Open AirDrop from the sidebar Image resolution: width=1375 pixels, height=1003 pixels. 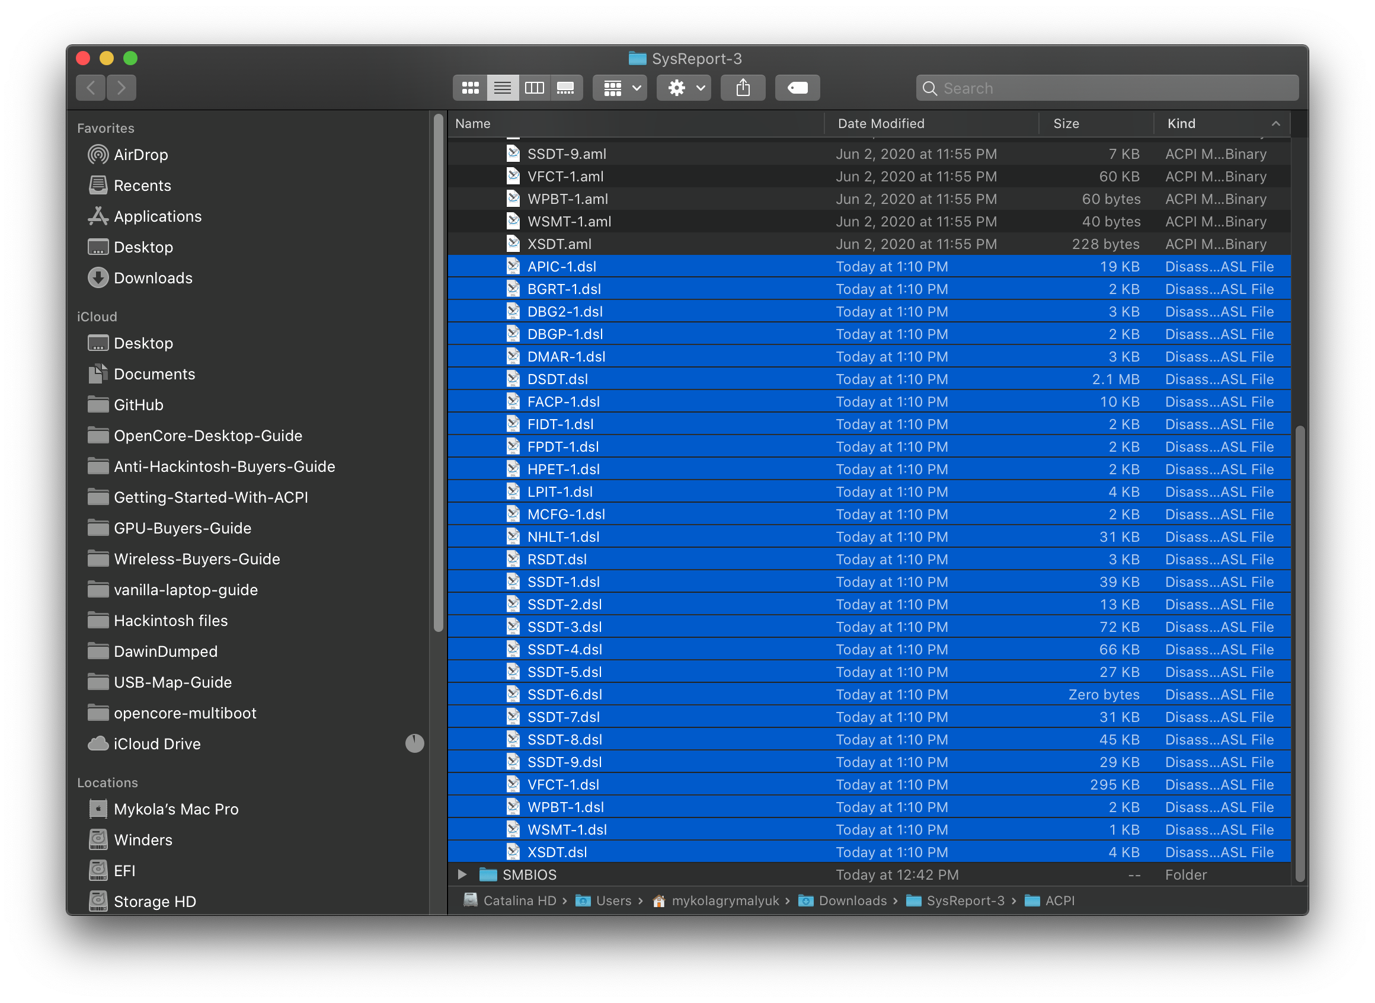pos(141,155)
